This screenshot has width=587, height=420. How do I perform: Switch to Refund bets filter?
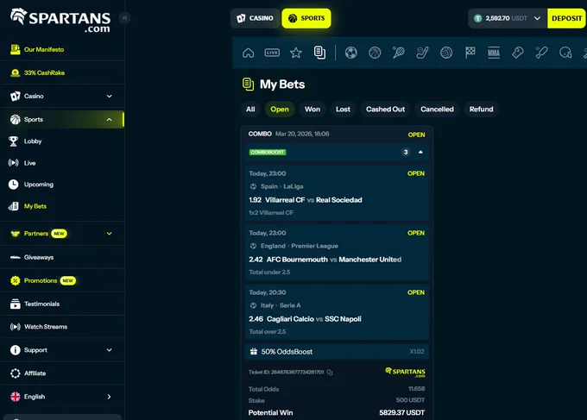[481, 110]
